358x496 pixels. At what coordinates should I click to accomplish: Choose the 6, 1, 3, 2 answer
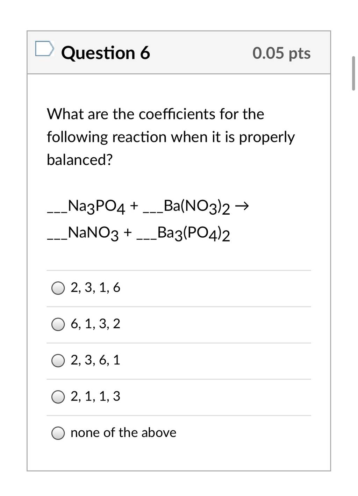pyautogui.click(x=58, y=325)
